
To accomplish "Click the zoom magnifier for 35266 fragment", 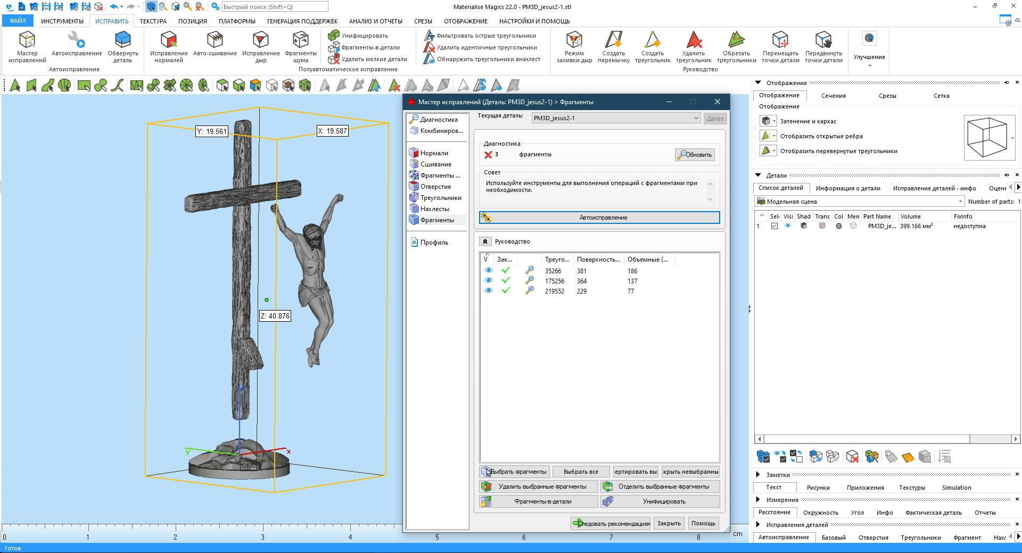I will tap(529, 271).
